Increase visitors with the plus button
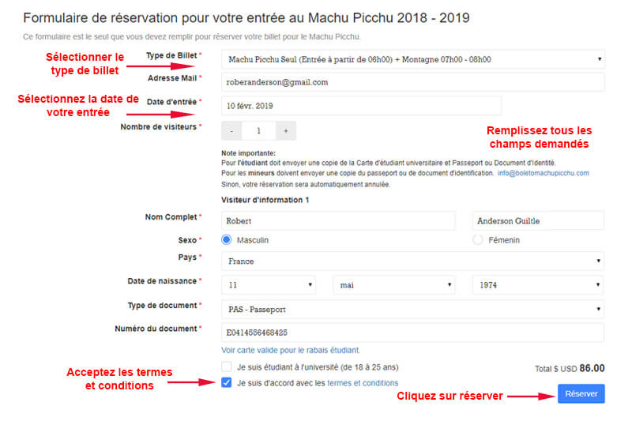 286,131
